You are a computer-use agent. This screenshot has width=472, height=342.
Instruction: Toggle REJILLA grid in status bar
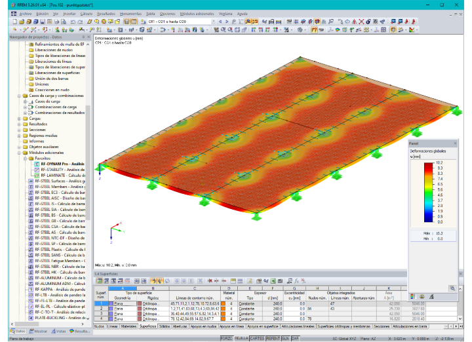[241, 339]
